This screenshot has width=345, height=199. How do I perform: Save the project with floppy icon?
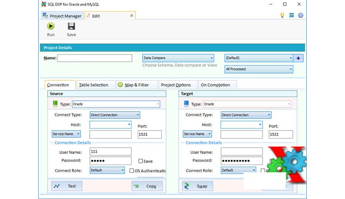(71, 30)
